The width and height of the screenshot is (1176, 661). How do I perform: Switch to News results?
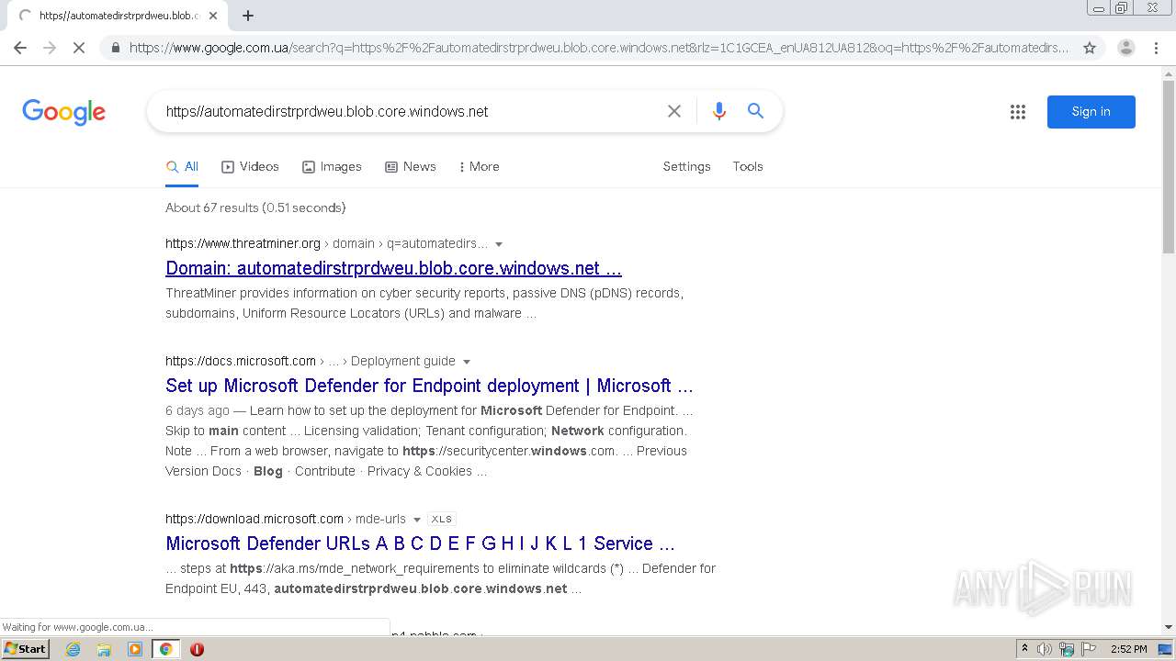(410, 167)
